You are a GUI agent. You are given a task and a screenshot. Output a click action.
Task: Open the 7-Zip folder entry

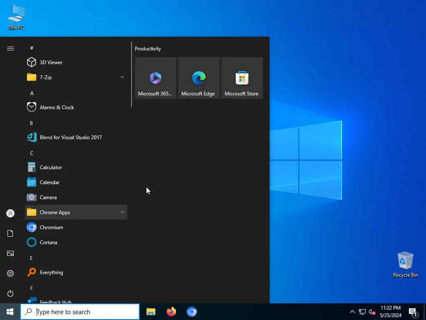(x=76, y=77)
